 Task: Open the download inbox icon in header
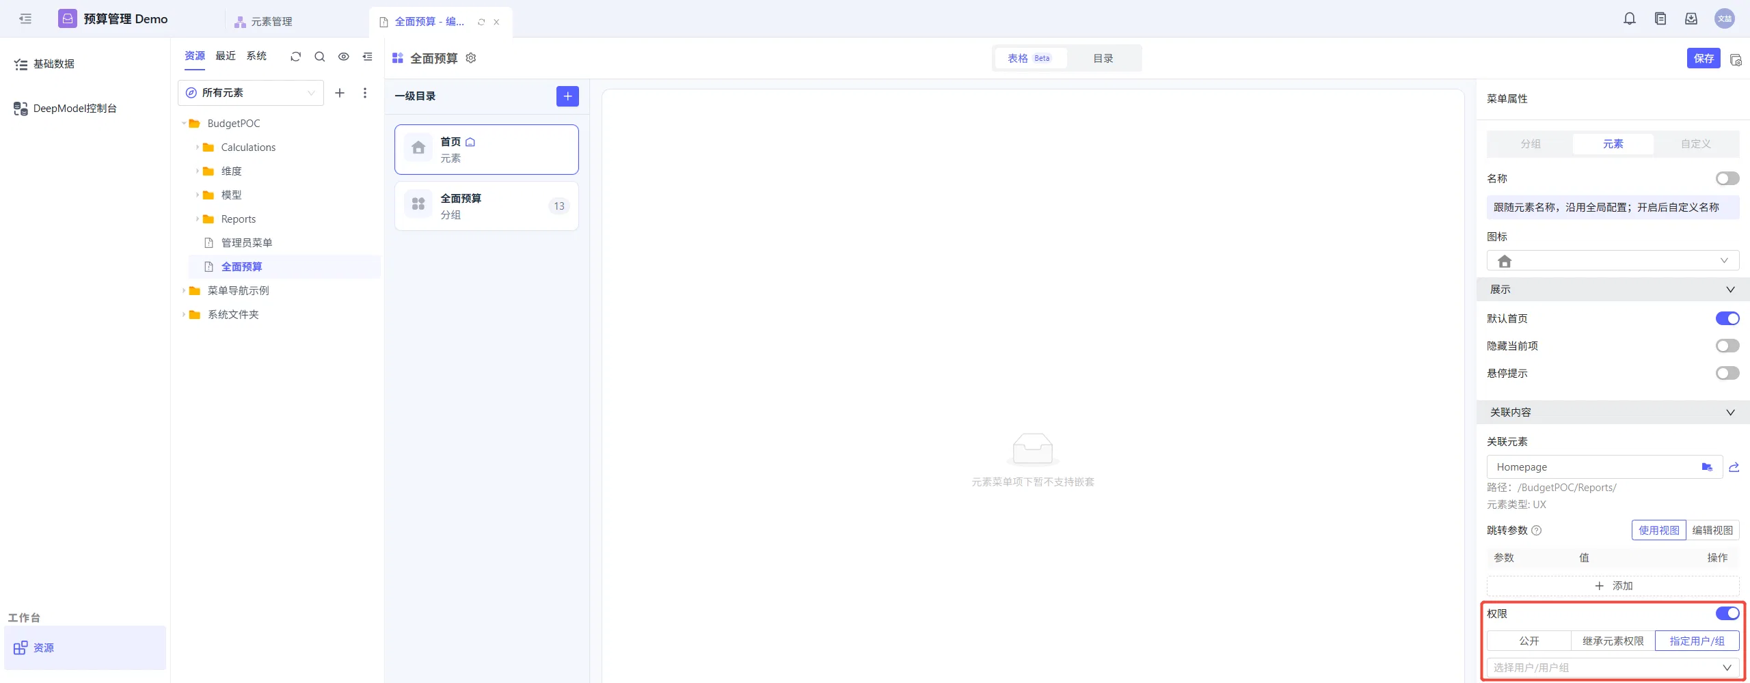tap(1691, 19)
